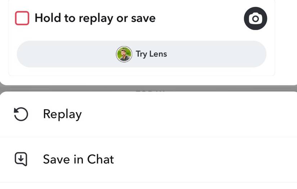Viewport: 297px width, 189px height.
Task: Click blank space right of Save in Chat
Action: [x=216, y=159]
